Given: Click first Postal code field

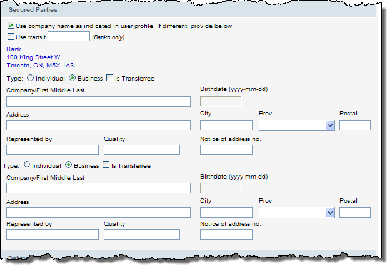Looking at the screenshot, I should [x=354, y=125].
